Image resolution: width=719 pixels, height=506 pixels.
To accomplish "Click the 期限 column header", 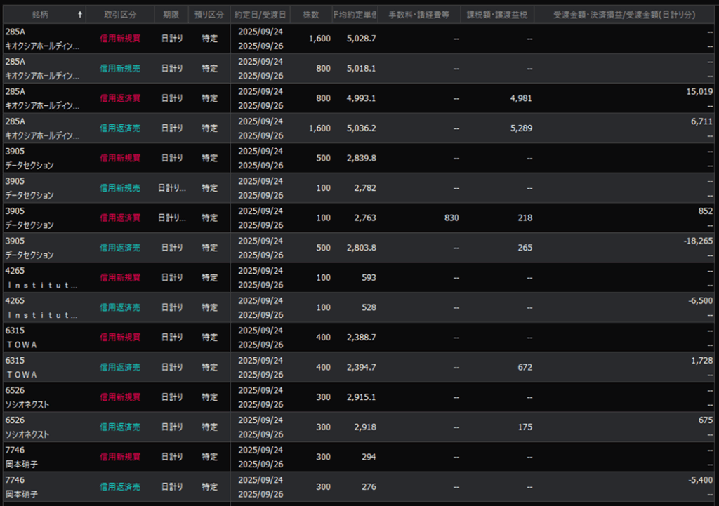I will (x=171, y=14).
